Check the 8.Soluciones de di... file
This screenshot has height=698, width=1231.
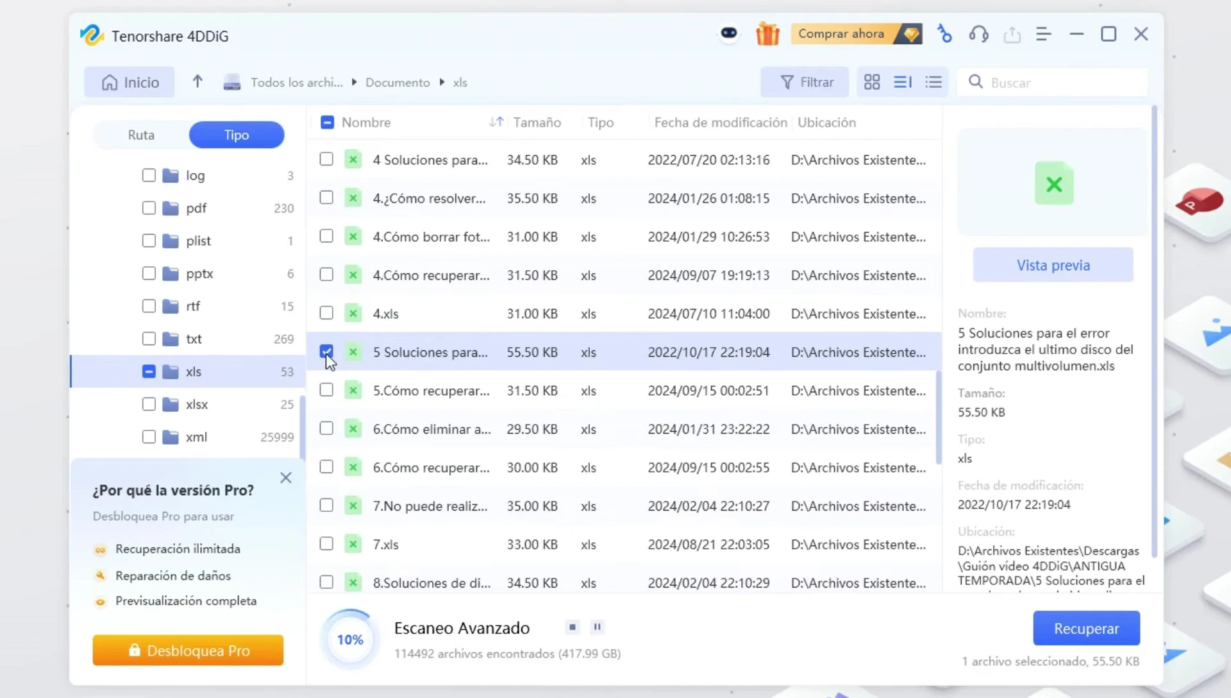coord(326,582)
